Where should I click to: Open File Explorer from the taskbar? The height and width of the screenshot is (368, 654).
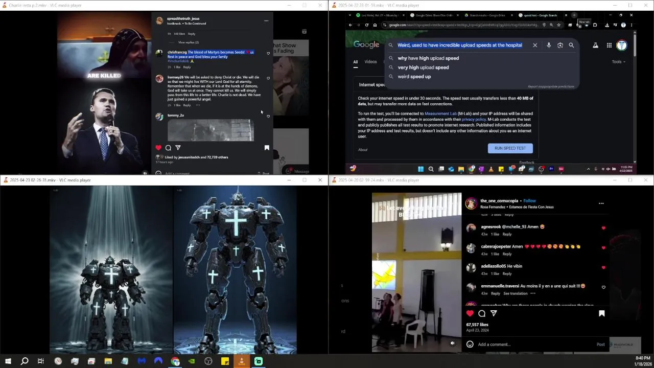pos(108,361)
